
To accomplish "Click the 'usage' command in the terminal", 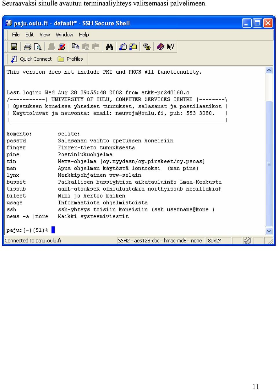I will click(14, 203).
